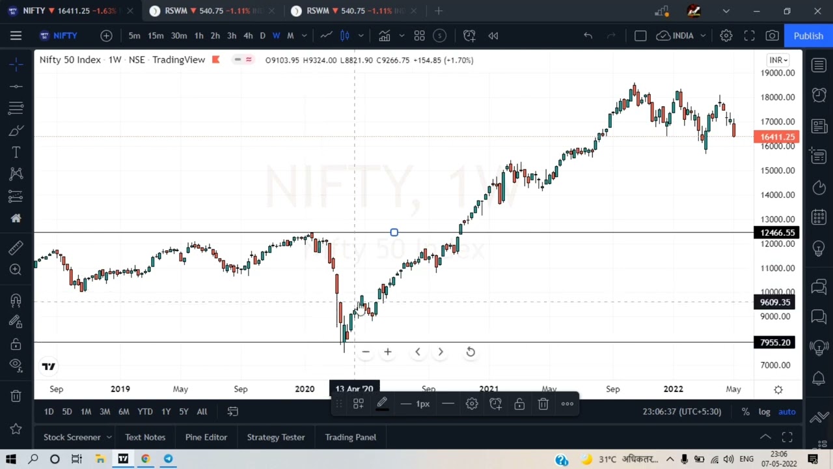833x469 pixels.
Task: Open the Alerts clock panel in right sidebar
Action: (x=819, y=95)
